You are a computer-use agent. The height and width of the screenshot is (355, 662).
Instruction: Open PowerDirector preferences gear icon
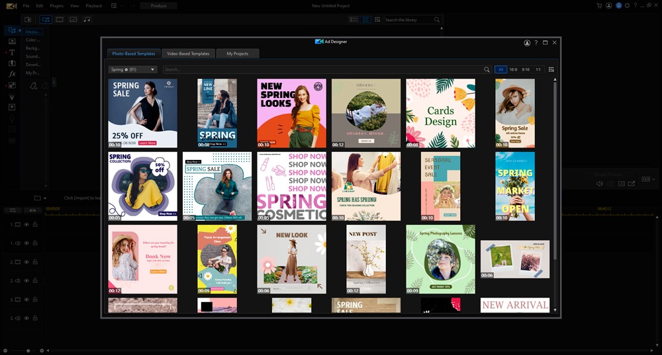pos(627,5)
